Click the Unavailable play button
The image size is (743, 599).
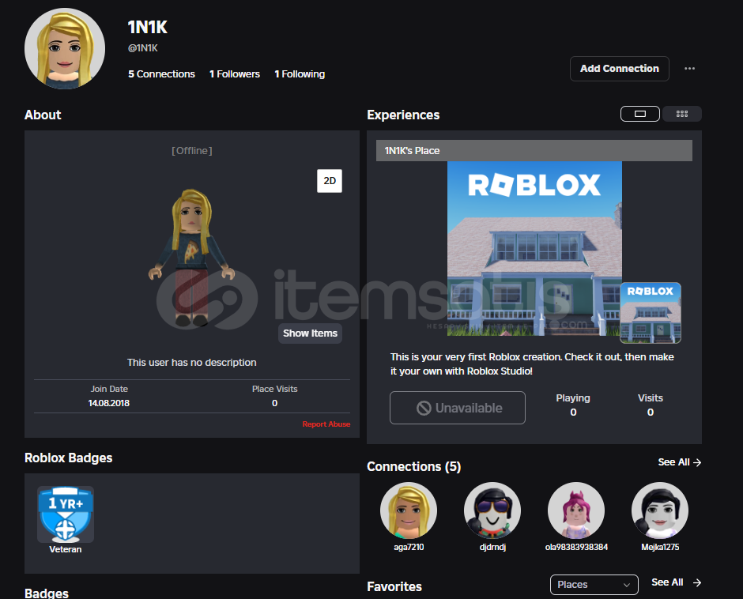(x=458, y=408)
